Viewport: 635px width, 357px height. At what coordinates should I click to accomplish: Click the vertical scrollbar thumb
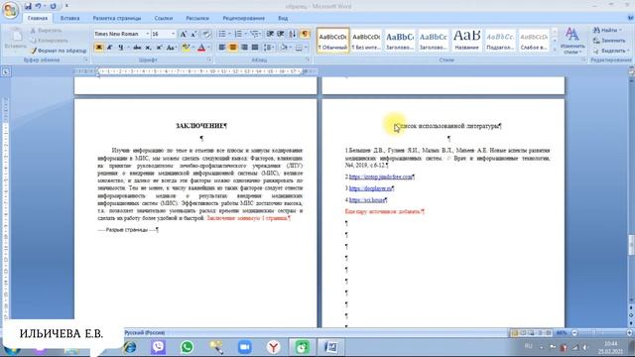631,245
